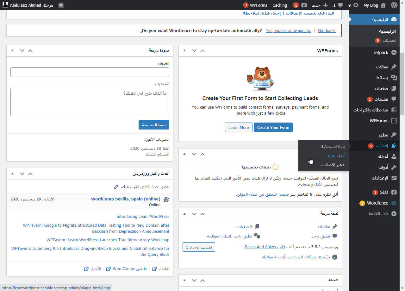The height and width of the screenshot is (291, 405).
Task: Click the quick draft title input field
Action: pyautogui.click(x=90, y=72)
